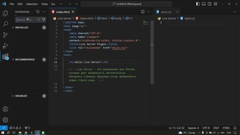Open more actions for style.css editor group
The image size is (240, 135).
pyautogui.click(x=235, y=12)
